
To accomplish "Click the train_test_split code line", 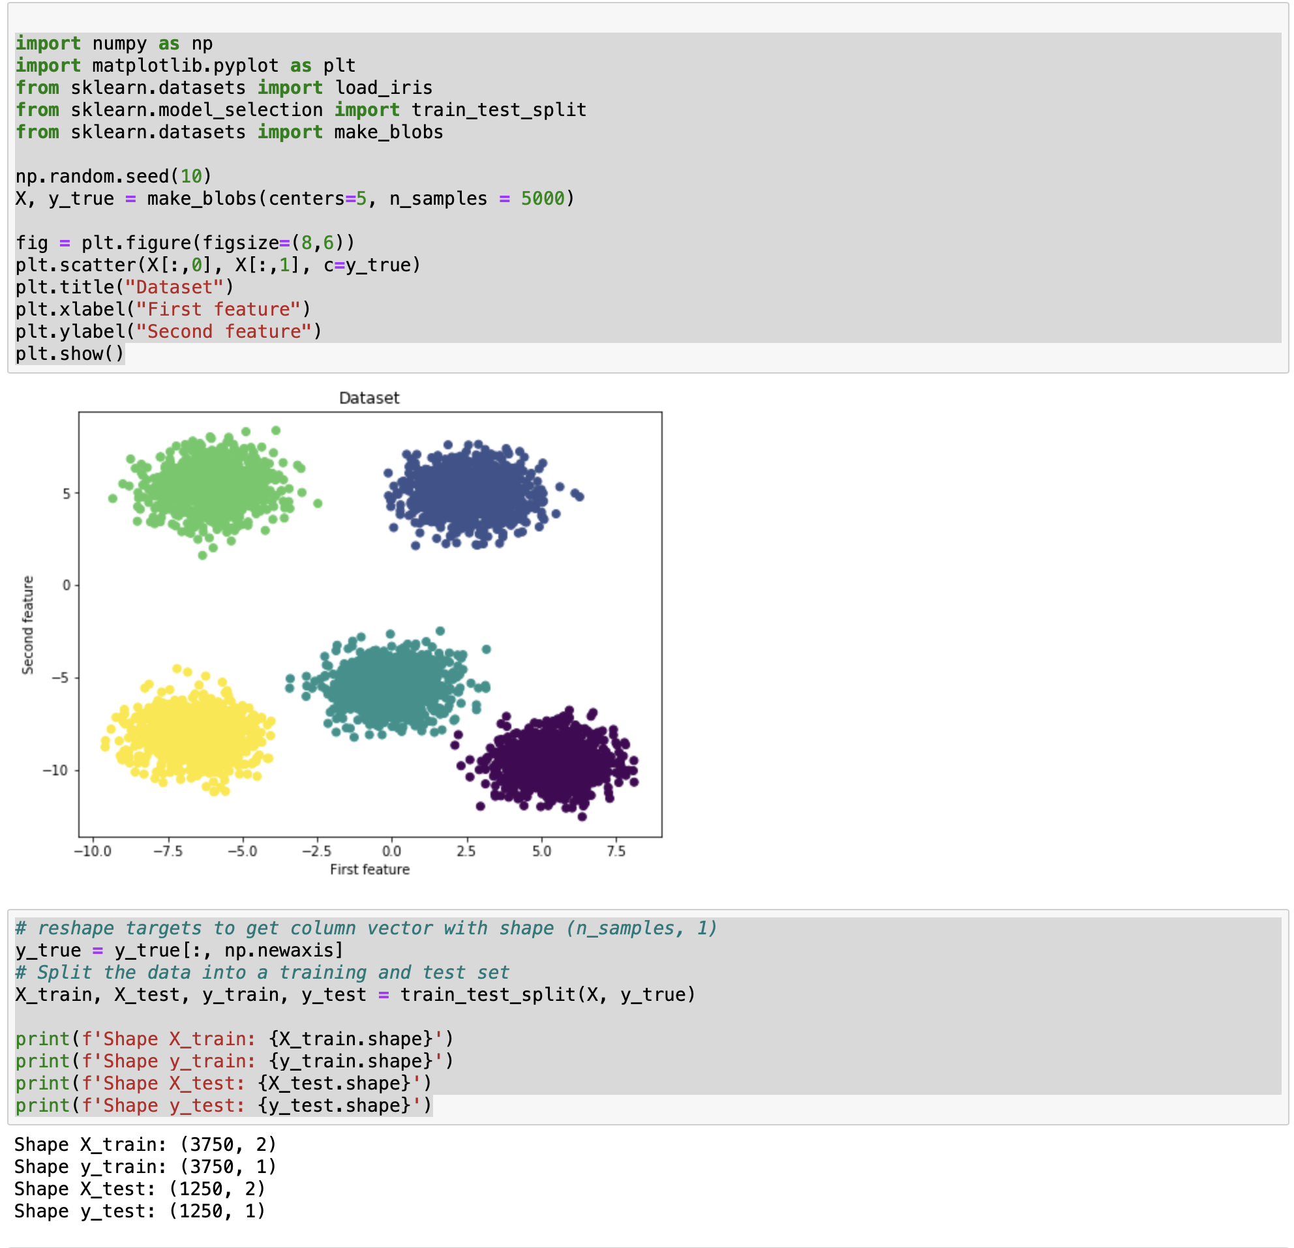I will pos(355,994).
